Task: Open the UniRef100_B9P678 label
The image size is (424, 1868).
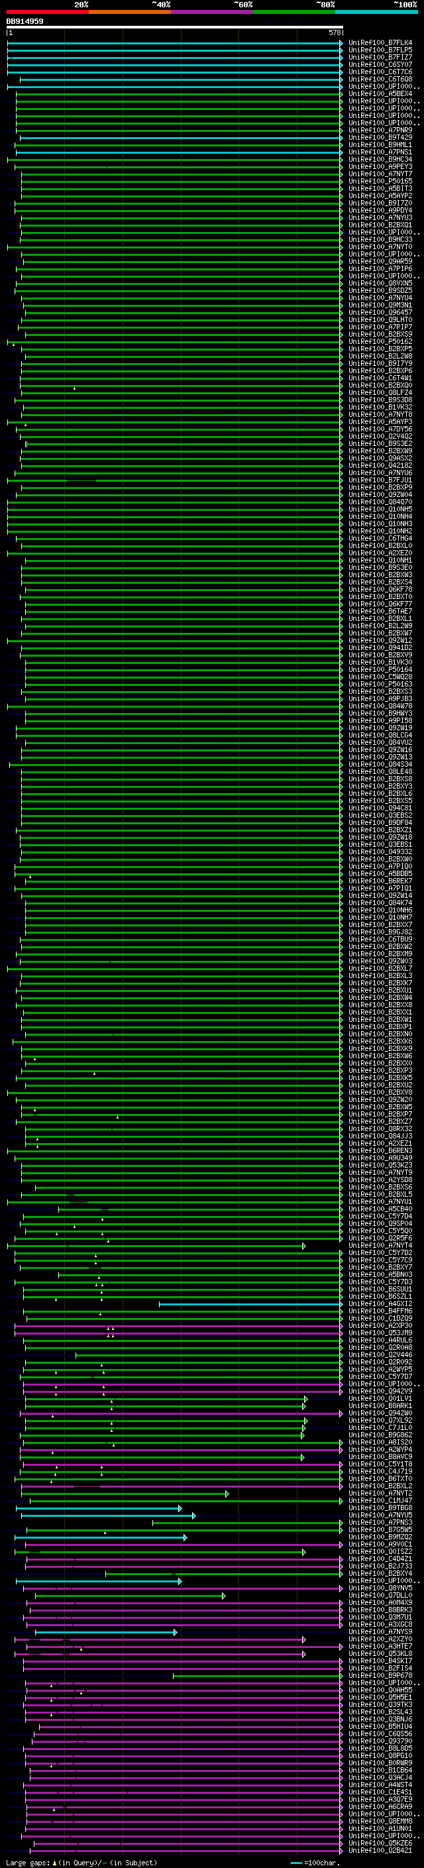Action: point(380,1675)
